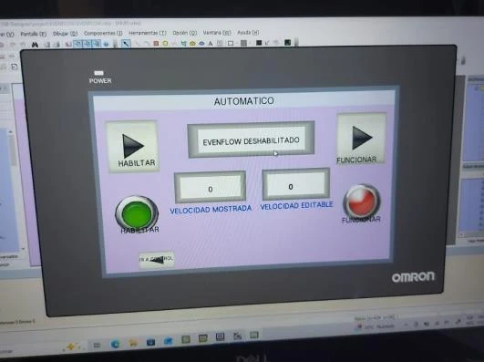Click the green HABILITAR indicator lamp

(137, 213)
